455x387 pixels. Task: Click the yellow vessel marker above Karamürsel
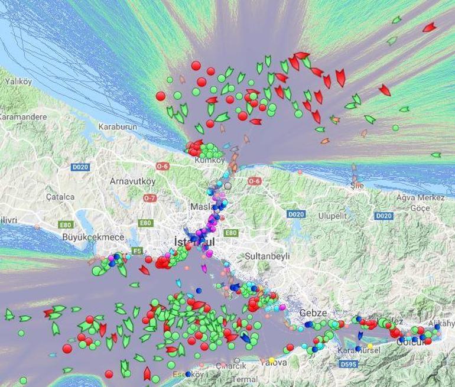[x=370, y=346]
